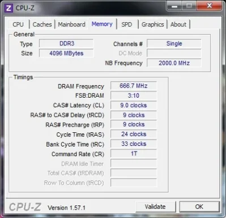Image resolution: width=226 pixels, height=218 pixels.
Task: Click the DRAM Frequency label
Action: [81, 86]
